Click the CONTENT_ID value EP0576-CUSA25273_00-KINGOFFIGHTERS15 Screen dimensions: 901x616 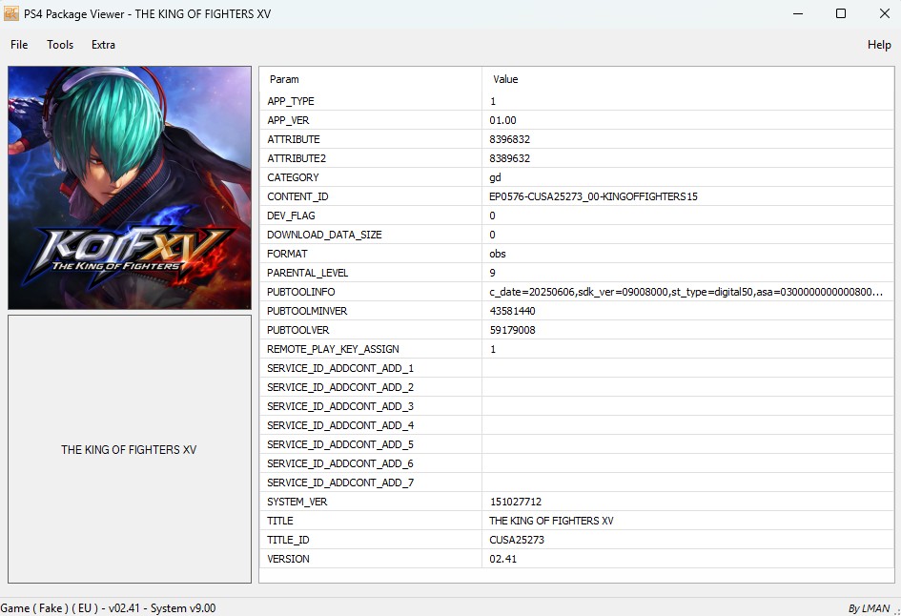coord(593,196)
